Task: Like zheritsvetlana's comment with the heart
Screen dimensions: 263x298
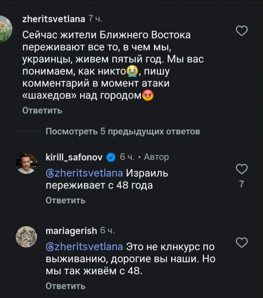Action: pyautogui.click(x=242, y=31)
